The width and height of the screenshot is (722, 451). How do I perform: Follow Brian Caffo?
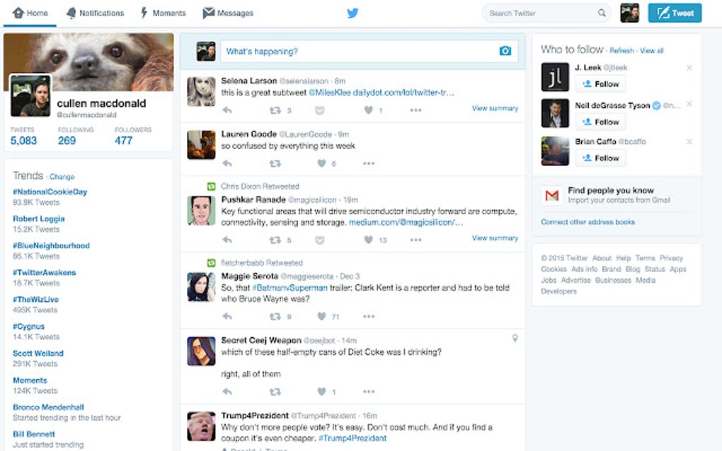click(x=600, y=158)
